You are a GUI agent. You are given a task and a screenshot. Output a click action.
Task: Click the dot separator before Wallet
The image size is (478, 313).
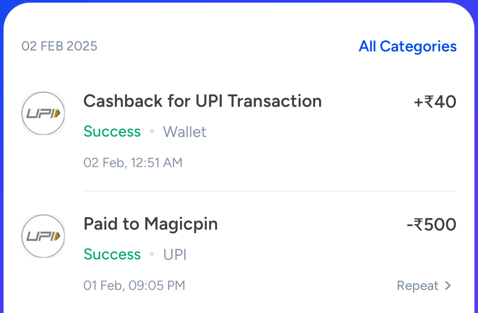click(x=152, y=132)
